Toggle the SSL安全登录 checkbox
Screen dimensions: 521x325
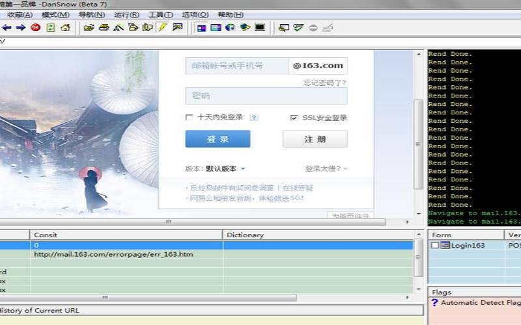(x=294, y=118)
